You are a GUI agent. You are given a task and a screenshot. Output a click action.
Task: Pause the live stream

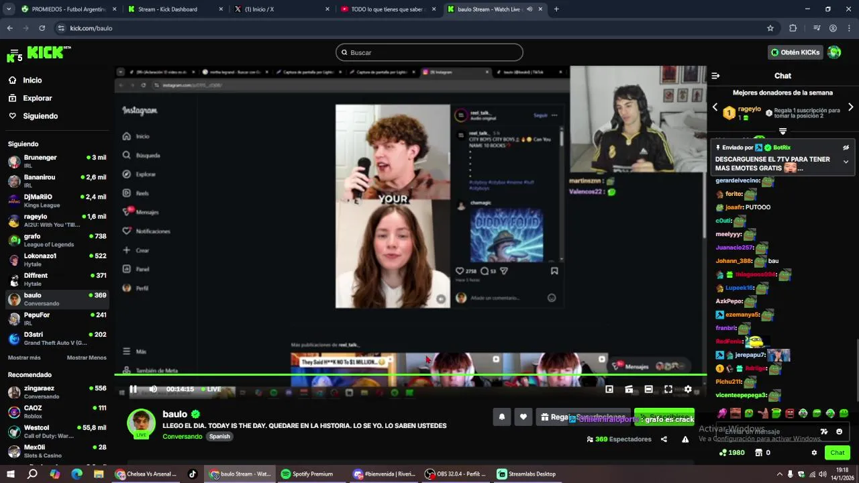pos(133,389)
